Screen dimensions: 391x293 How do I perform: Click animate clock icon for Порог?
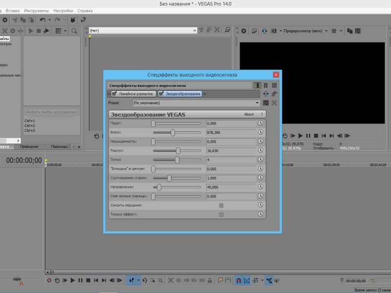click(x=261, y=123)
